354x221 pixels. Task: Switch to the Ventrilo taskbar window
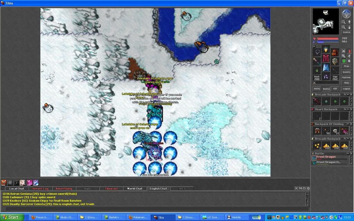tap(236, 218)
